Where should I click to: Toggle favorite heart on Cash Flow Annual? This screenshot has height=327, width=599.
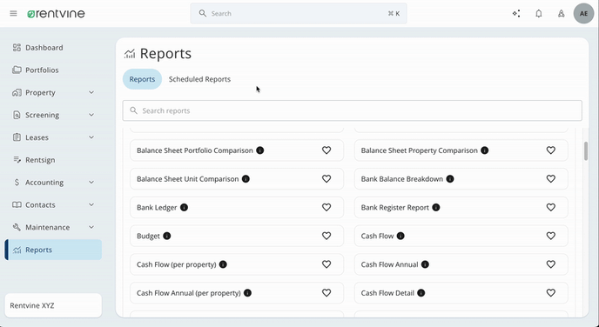point(550,264)
